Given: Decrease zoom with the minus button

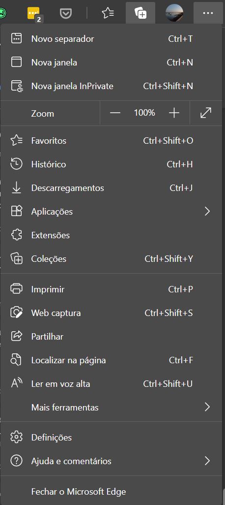Looking at the screenshot, I should coord(115,113).
